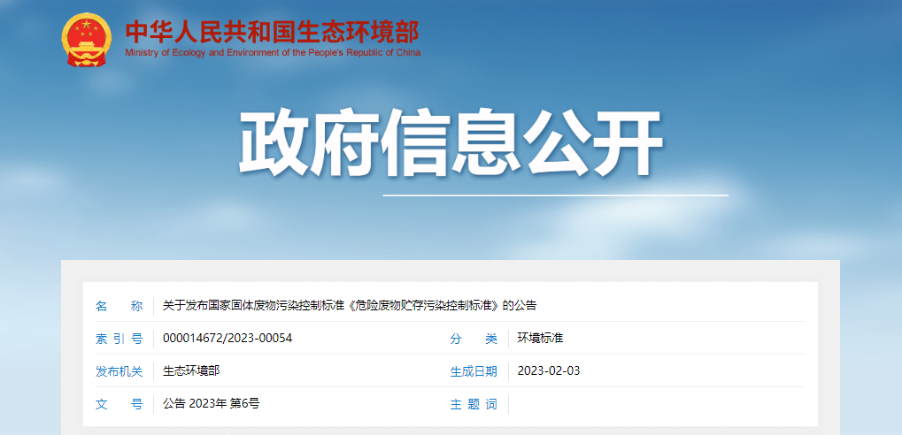Select index number 000014672/2023-00054
The image size is (902, 435).
[227, 339]
